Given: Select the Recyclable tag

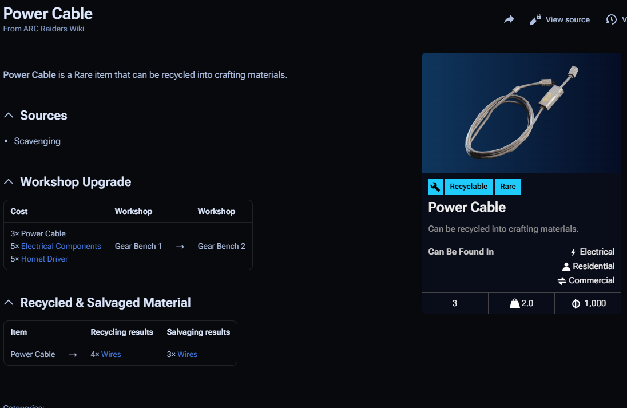Looking at the screenshot, I should click(x=469, y=187).
